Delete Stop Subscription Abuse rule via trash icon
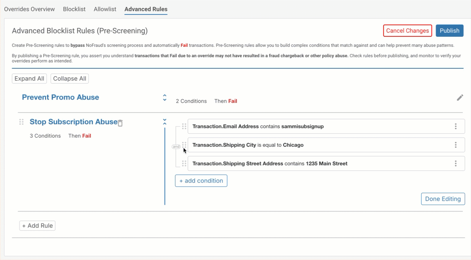This screenshot has height=260, width=471. click(120, 123)
